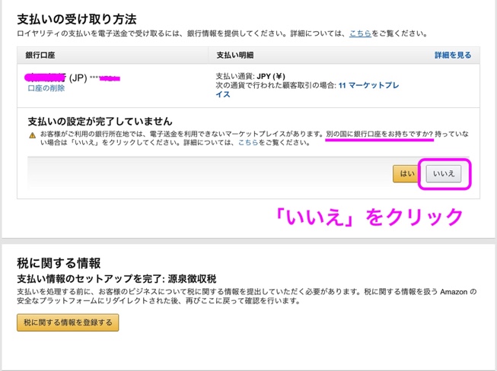This screenshot has width=497, height=371.
Task: Click the 支払い通貨: JPY (¥) text
Action: coord(250,77)
